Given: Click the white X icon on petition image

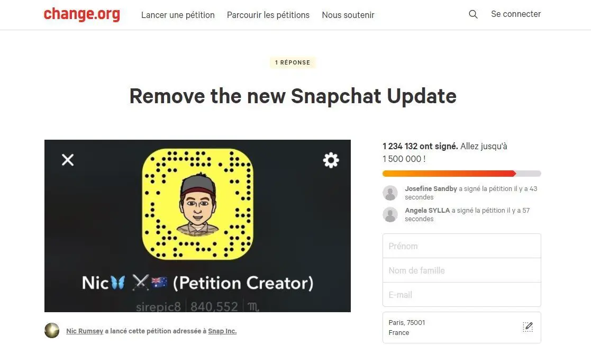Looking at the screenshot, I should pyautogui.click(x=68, y=160).
